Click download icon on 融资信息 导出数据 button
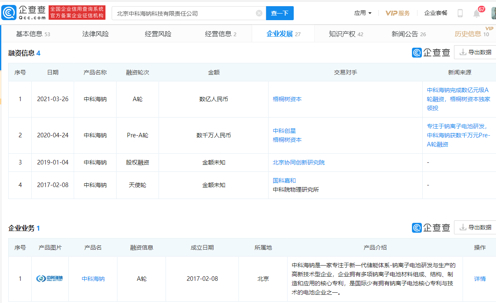 click(x=463, y=52)
